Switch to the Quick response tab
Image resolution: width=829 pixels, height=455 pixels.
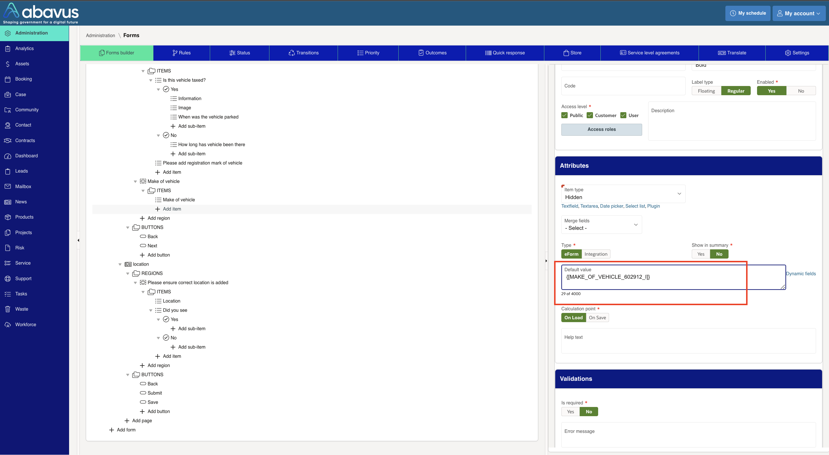pyautogui.click(x=505, y=53)
